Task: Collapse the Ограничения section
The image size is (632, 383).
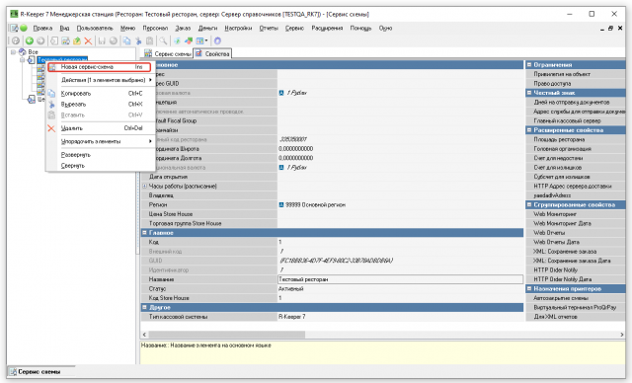Action: (529, 64)
